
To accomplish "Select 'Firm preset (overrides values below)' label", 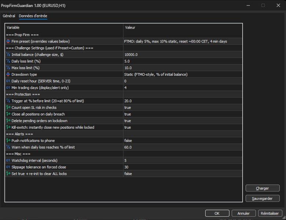I will (40, 41).
